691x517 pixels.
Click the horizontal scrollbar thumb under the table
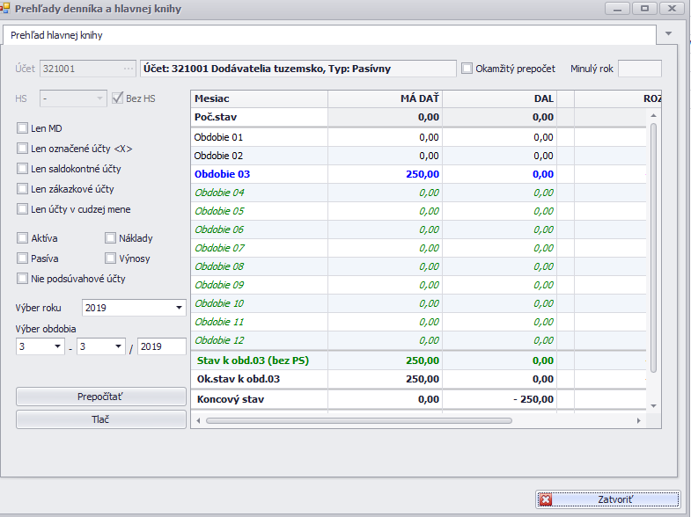click(x=358, y=420)
